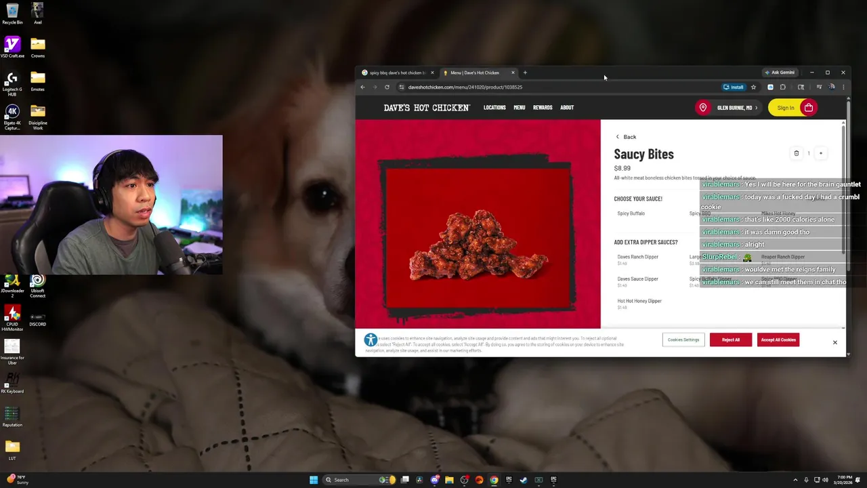Open the LOCATIONS nav menu item

pos(494,108)
